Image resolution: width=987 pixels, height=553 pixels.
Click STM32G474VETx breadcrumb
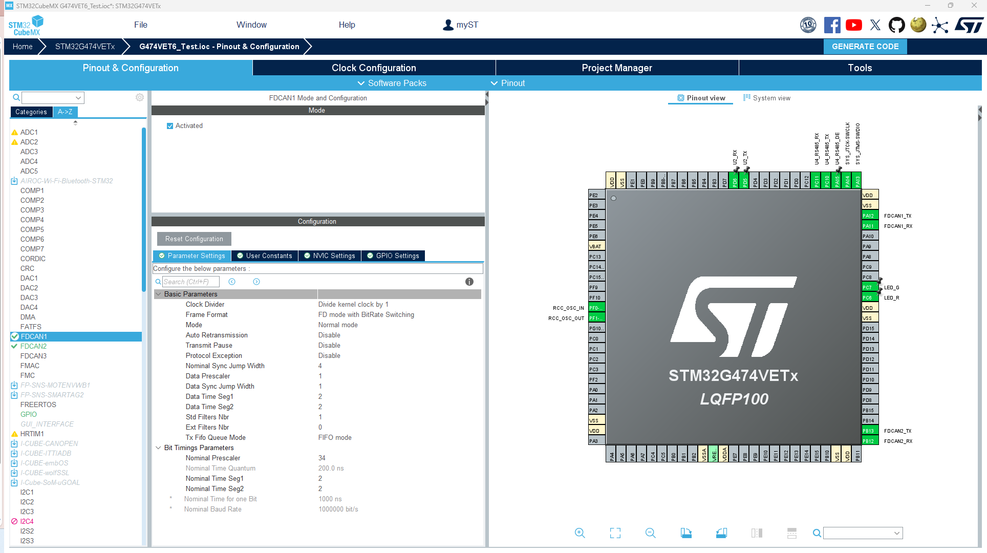tap(85, 47)
